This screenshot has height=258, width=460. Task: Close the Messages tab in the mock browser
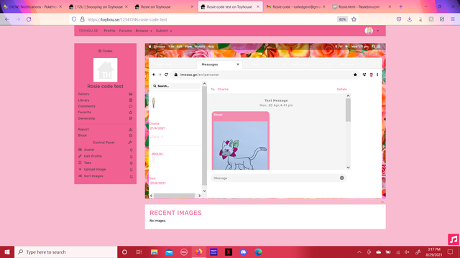[238, 64]
